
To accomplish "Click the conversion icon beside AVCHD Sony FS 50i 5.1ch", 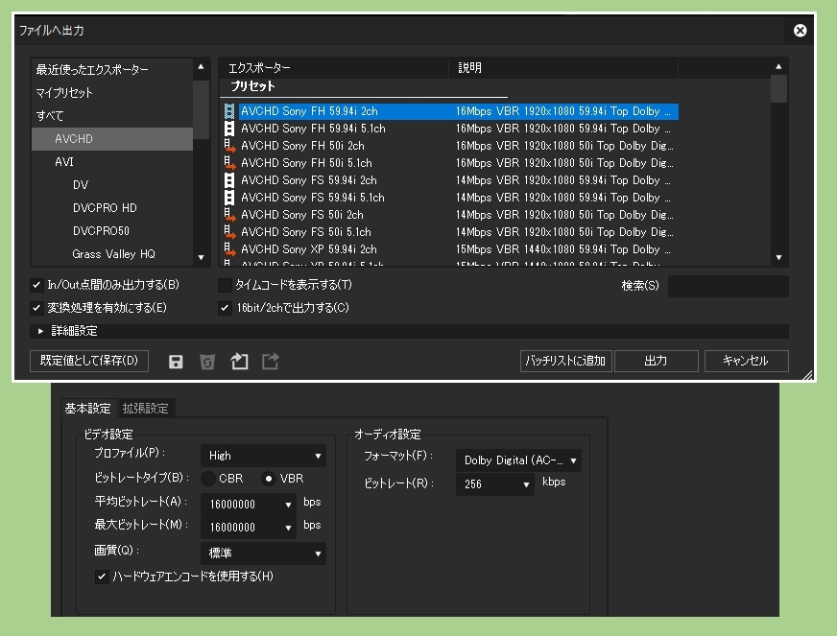I will point(229,232).
